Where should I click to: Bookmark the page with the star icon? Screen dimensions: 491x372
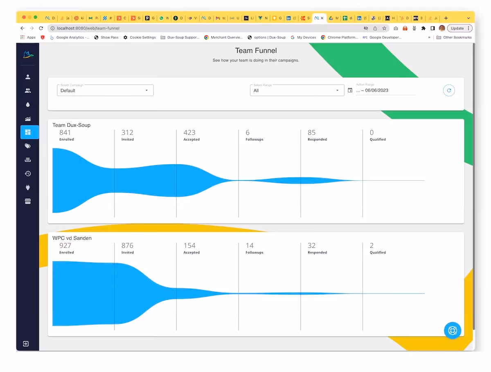click(384, 28)
